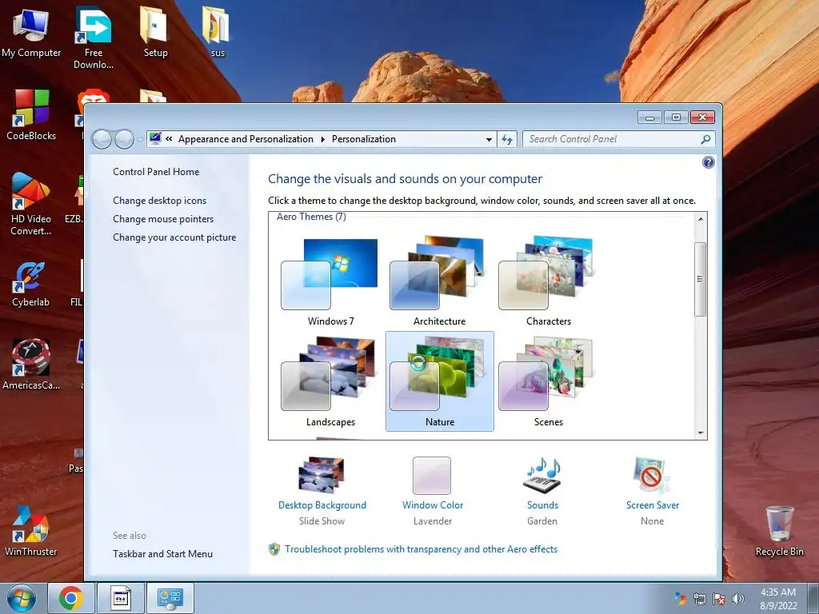
Task: Select the AmericasCa... desktop shortcut
Action: click(x=31, y=365)
